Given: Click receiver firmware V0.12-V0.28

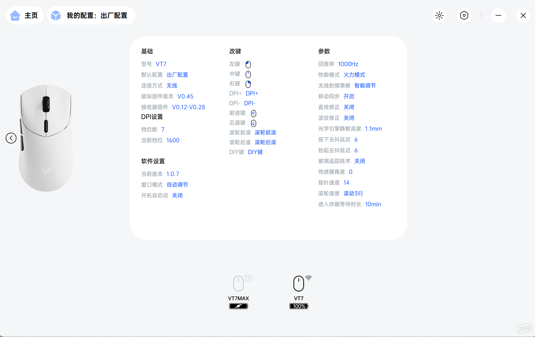Looking at the screenshot, I should 188,107.
